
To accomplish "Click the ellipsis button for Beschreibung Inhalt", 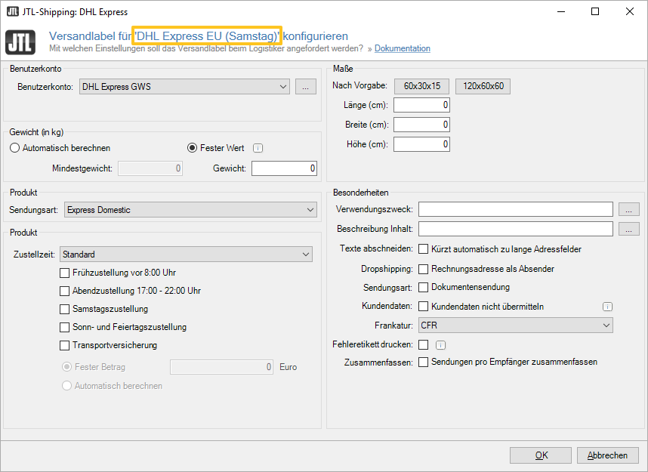I will coord(628,229).
